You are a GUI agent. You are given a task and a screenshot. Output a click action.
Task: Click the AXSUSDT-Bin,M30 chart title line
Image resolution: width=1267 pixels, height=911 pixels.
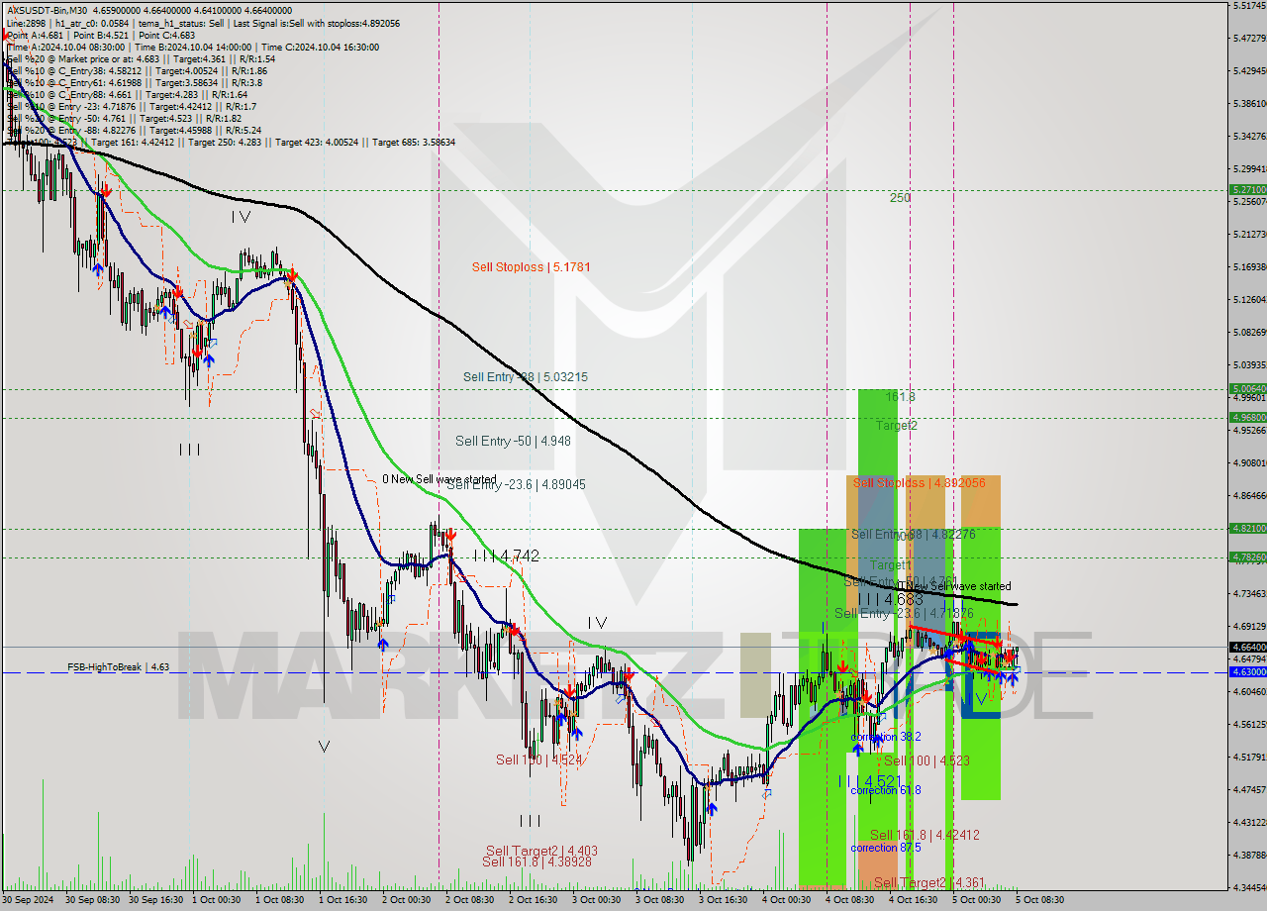(149, 10)
